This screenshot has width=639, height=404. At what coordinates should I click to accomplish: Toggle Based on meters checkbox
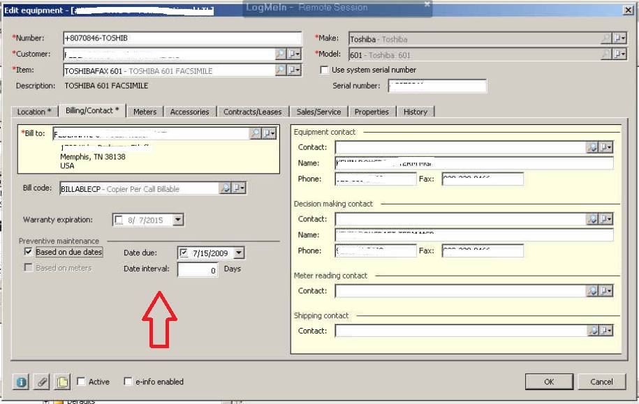pyautogui.click(x=28, y=267)
